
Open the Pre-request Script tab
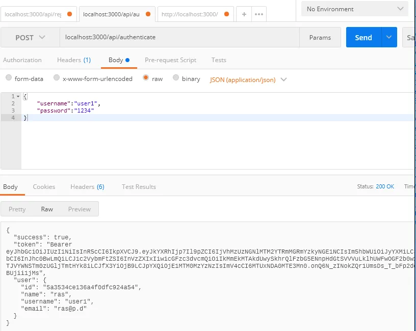pyautogui.click(x=170, y=60)
